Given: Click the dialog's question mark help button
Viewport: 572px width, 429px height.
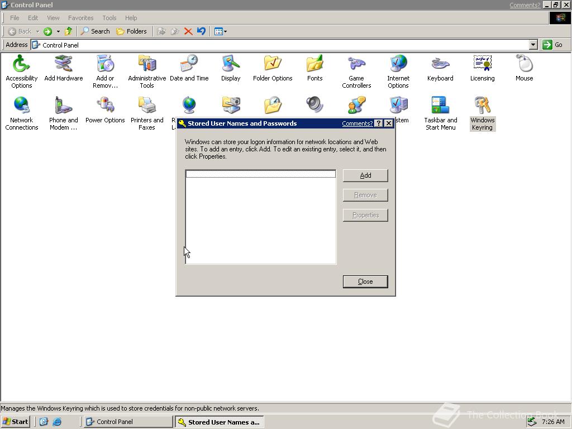Looking at the screenshot, I should (x=379, y=123).
